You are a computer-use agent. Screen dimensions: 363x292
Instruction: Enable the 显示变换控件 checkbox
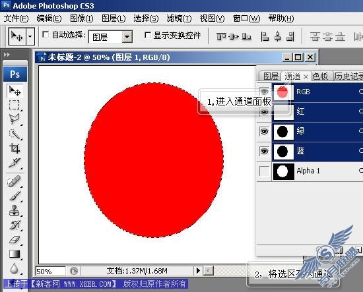tap(147, 35)
